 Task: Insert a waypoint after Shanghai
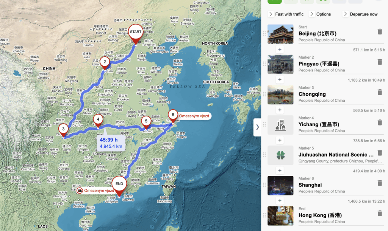(x=280, y=201)
